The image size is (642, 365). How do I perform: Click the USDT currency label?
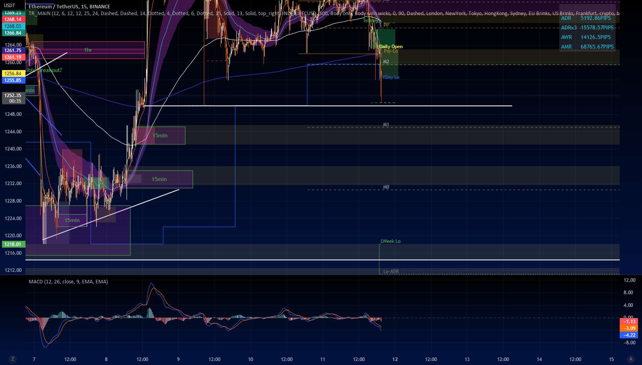pos(10,6)
